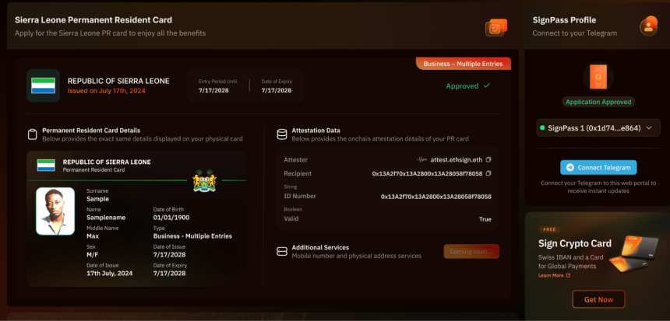Click the Additional Services icon
670x321 pixels.
[282, 252]
